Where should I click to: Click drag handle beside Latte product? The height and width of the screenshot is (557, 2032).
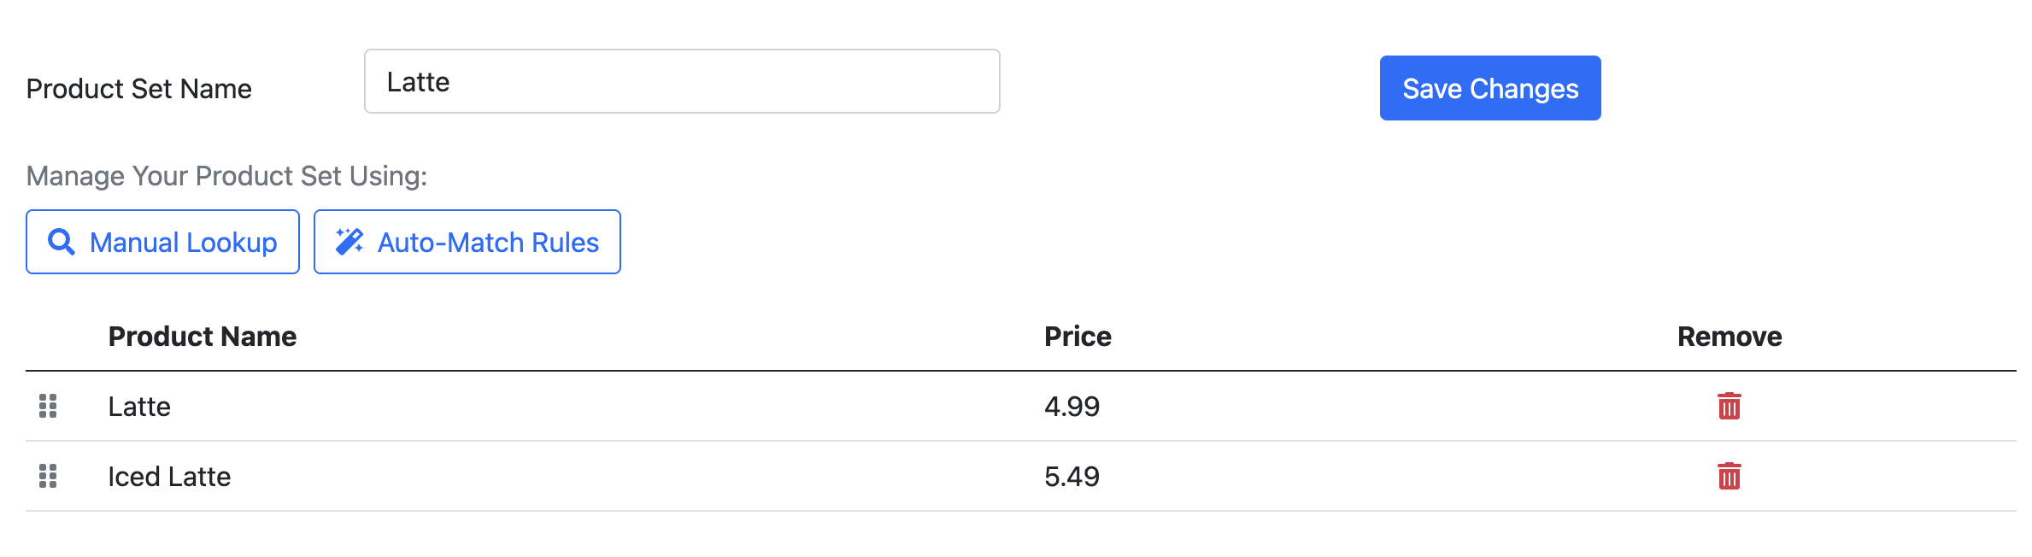click(48, 406)
